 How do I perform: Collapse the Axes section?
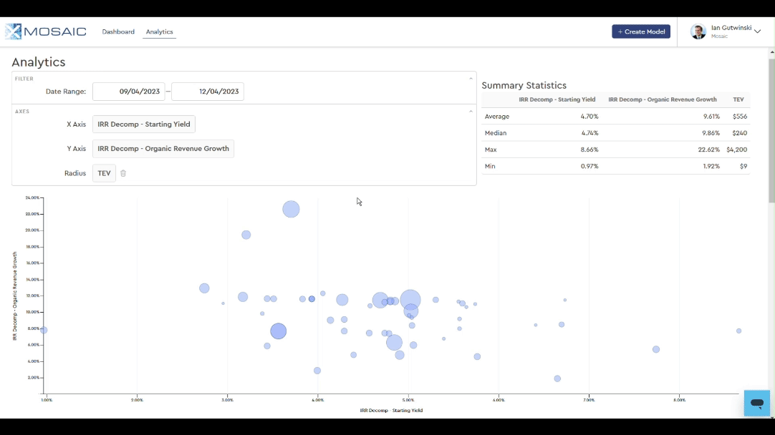(471, 112)
